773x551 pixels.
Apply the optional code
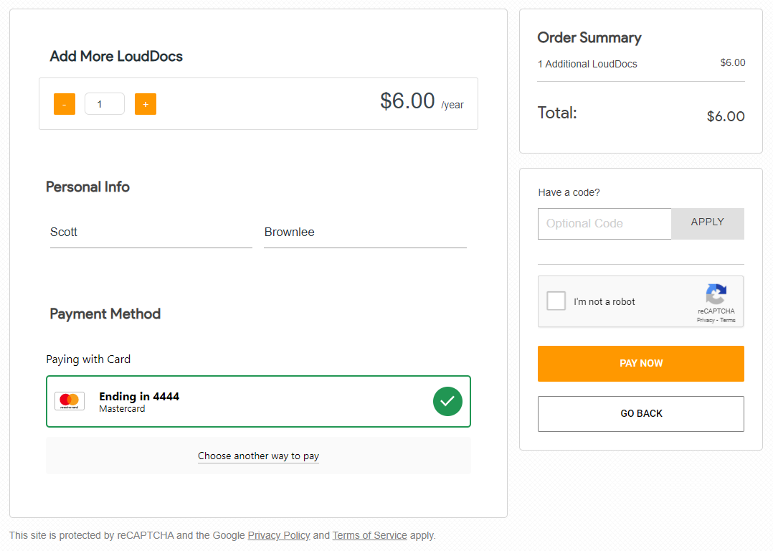[x=707, y=223]
